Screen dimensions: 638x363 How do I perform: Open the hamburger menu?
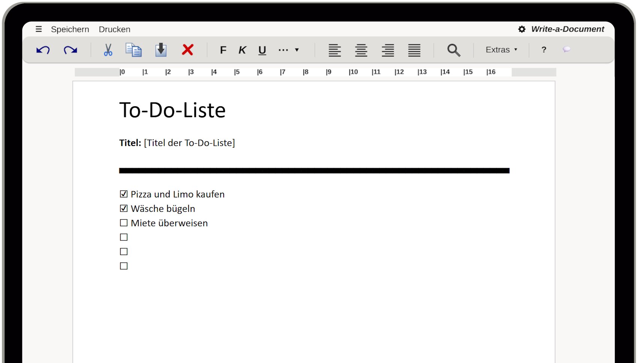[x=39, y=29]
